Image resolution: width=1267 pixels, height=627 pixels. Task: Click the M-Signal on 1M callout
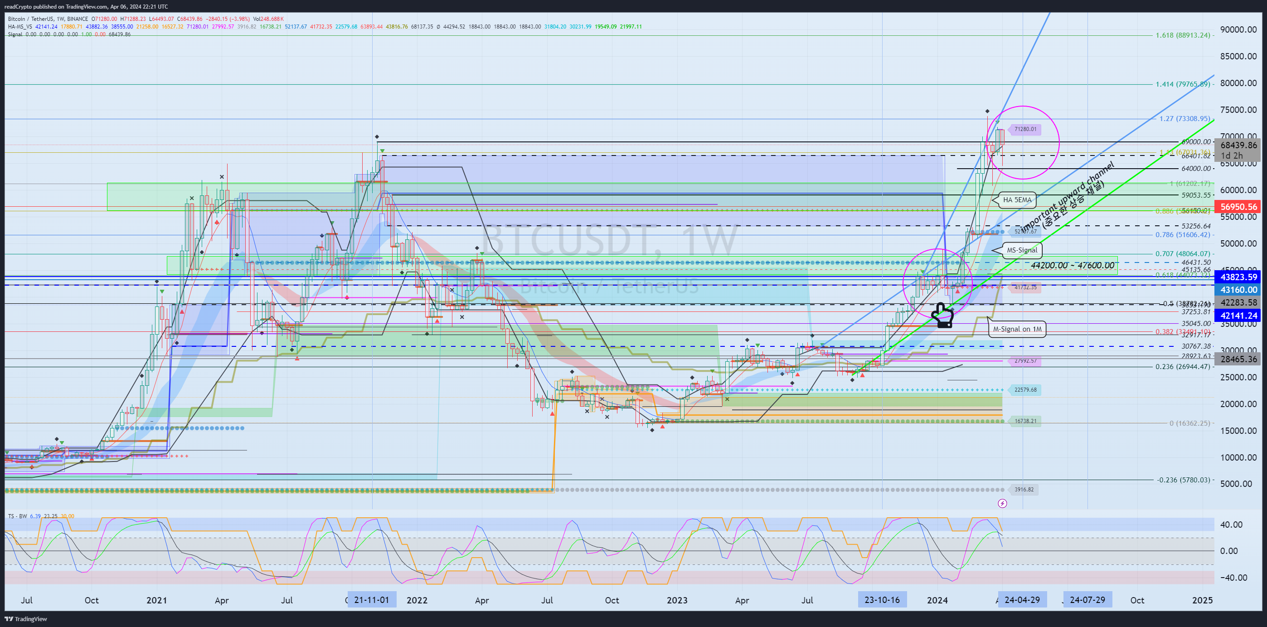coord(1017,329)
